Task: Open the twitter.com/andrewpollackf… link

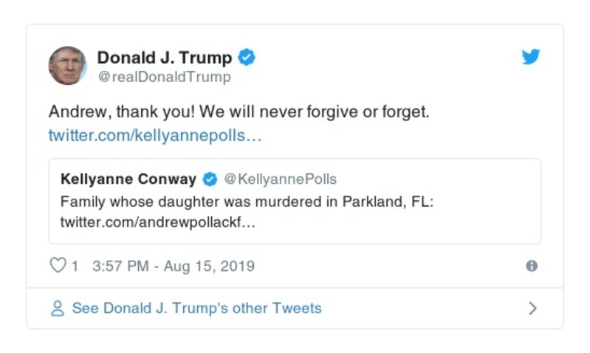Action: point(157,222)
